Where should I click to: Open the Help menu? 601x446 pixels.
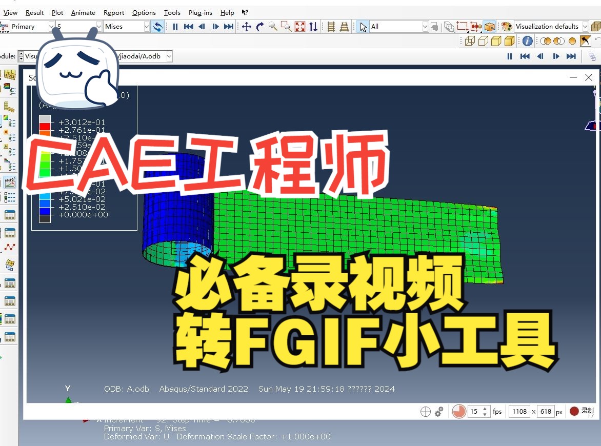click(x=227, y=13)
